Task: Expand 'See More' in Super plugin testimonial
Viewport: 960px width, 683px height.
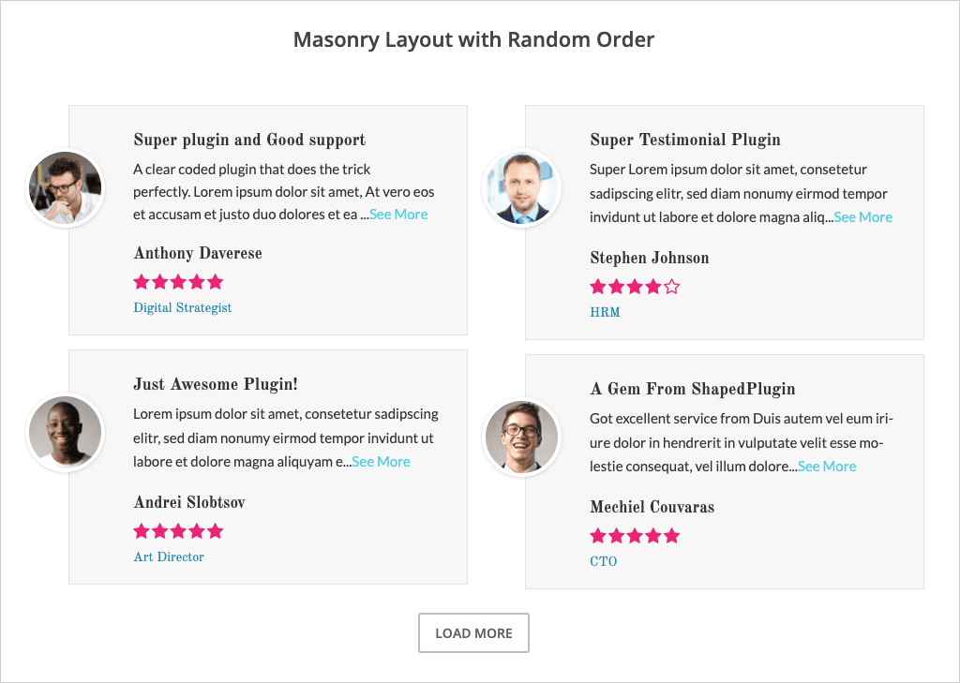Action: tap(398, 215)
